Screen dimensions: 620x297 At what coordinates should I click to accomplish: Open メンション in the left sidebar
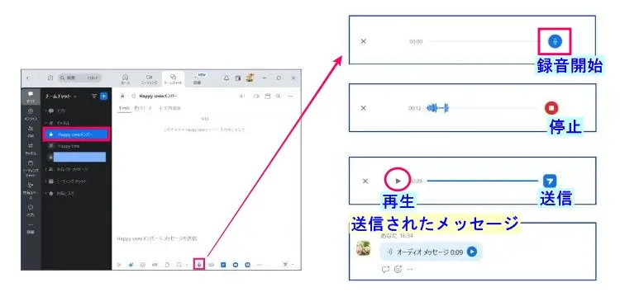pos(31,114)
